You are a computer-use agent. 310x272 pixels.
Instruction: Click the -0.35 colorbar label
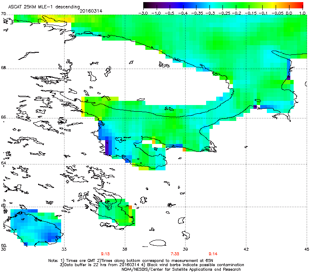[x=196, y=13]
